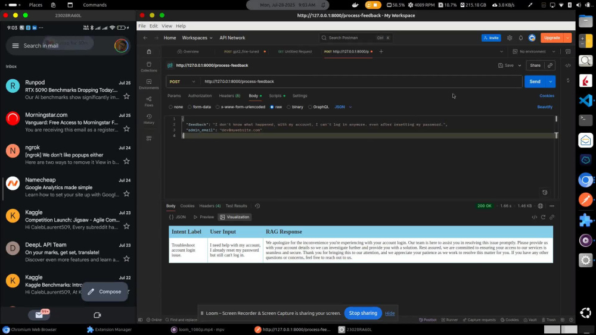Expand the Upgrade dropdown arrow
Screen dimensions: 596x335
point(567,38)
